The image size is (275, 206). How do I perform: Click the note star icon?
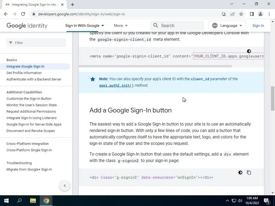click(93, 79)
